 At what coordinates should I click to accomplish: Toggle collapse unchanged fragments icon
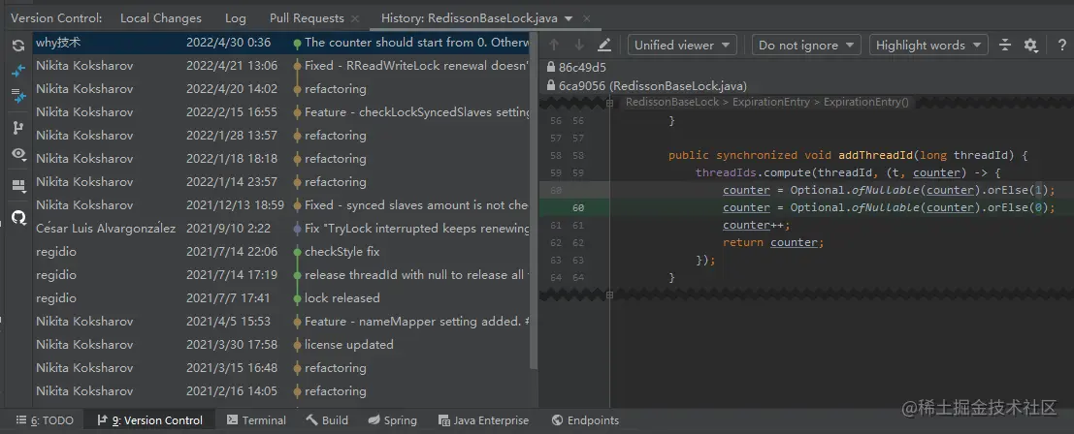pos(1005,46)
